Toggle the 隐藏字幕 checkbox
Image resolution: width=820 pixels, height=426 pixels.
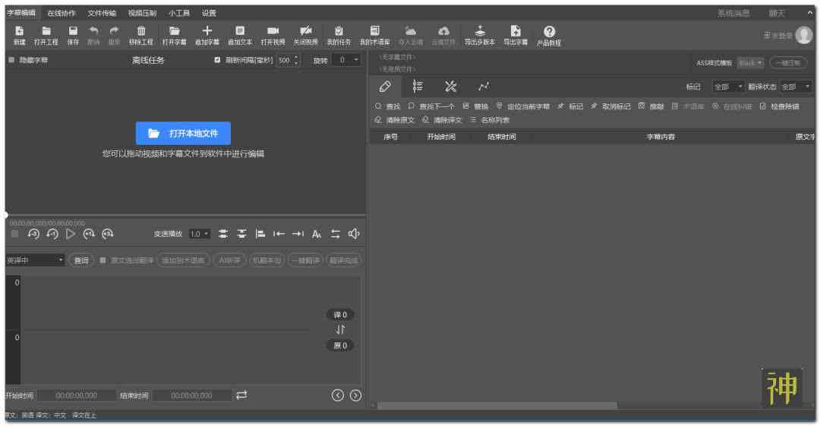11,60
